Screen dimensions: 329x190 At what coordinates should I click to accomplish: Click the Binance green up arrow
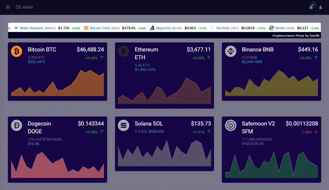(316, 58)
